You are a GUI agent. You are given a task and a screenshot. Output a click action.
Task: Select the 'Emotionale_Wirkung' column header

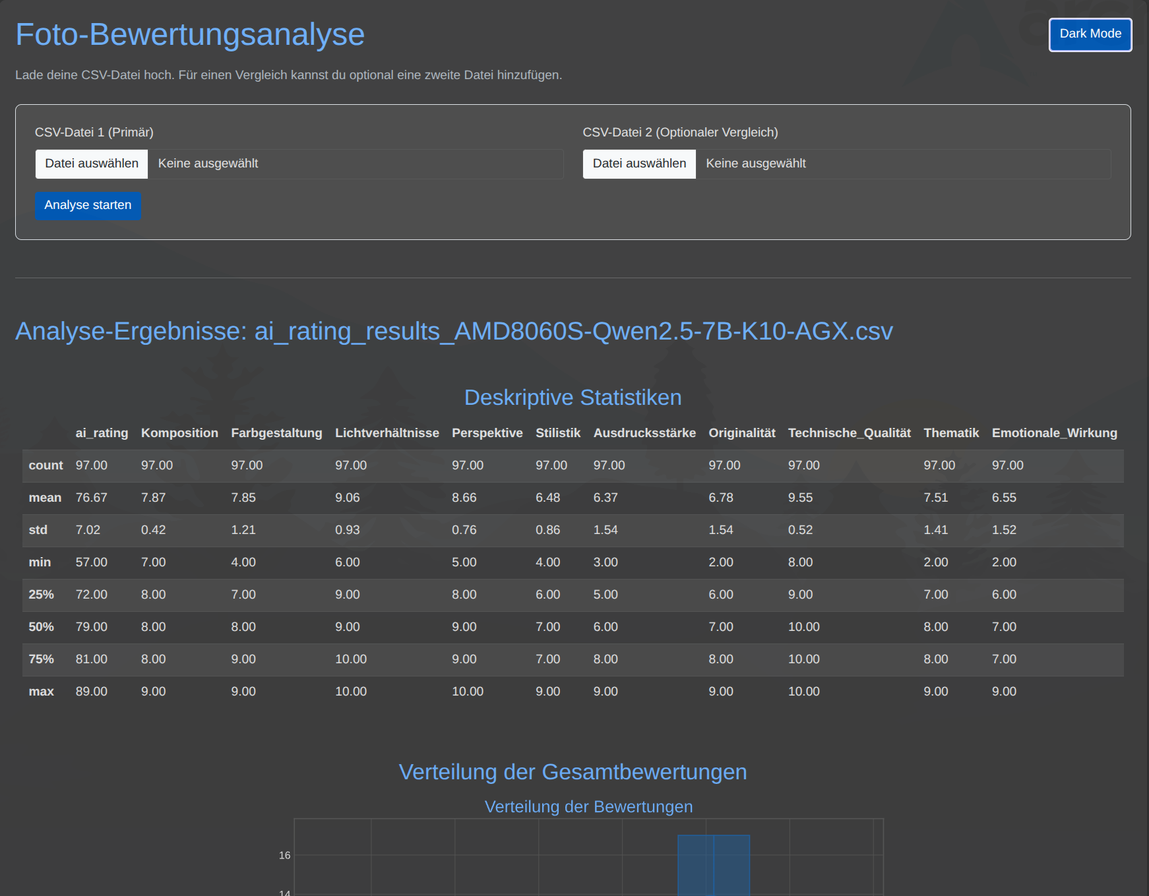click(1054, 433)
